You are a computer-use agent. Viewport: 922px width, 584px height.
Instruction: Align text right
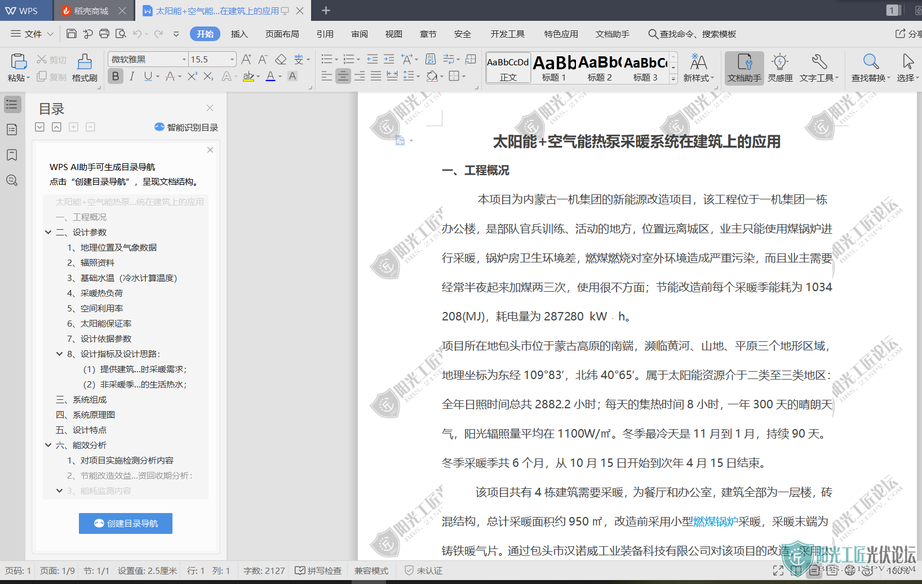pos(360,76)
